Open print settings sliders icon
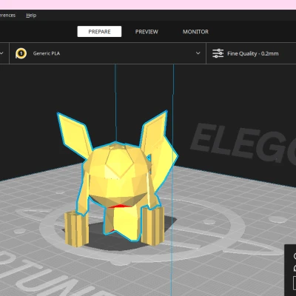 (218, 53)
